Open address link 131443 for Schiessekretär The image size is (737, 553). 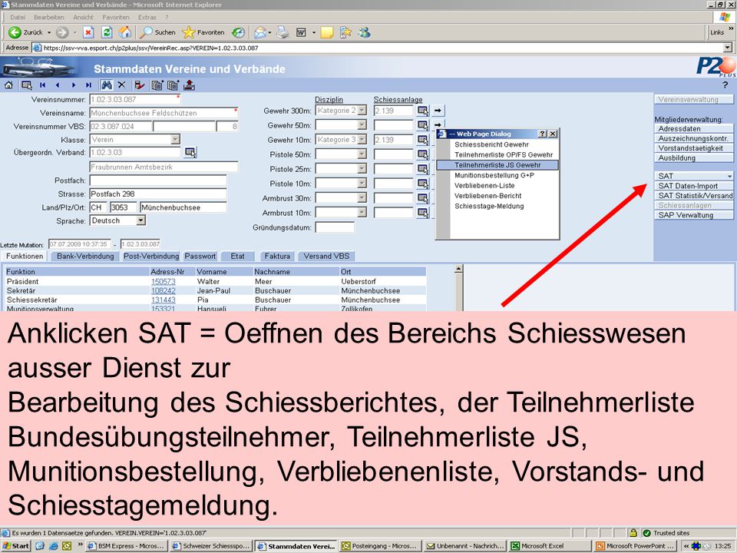coord(163,300)
